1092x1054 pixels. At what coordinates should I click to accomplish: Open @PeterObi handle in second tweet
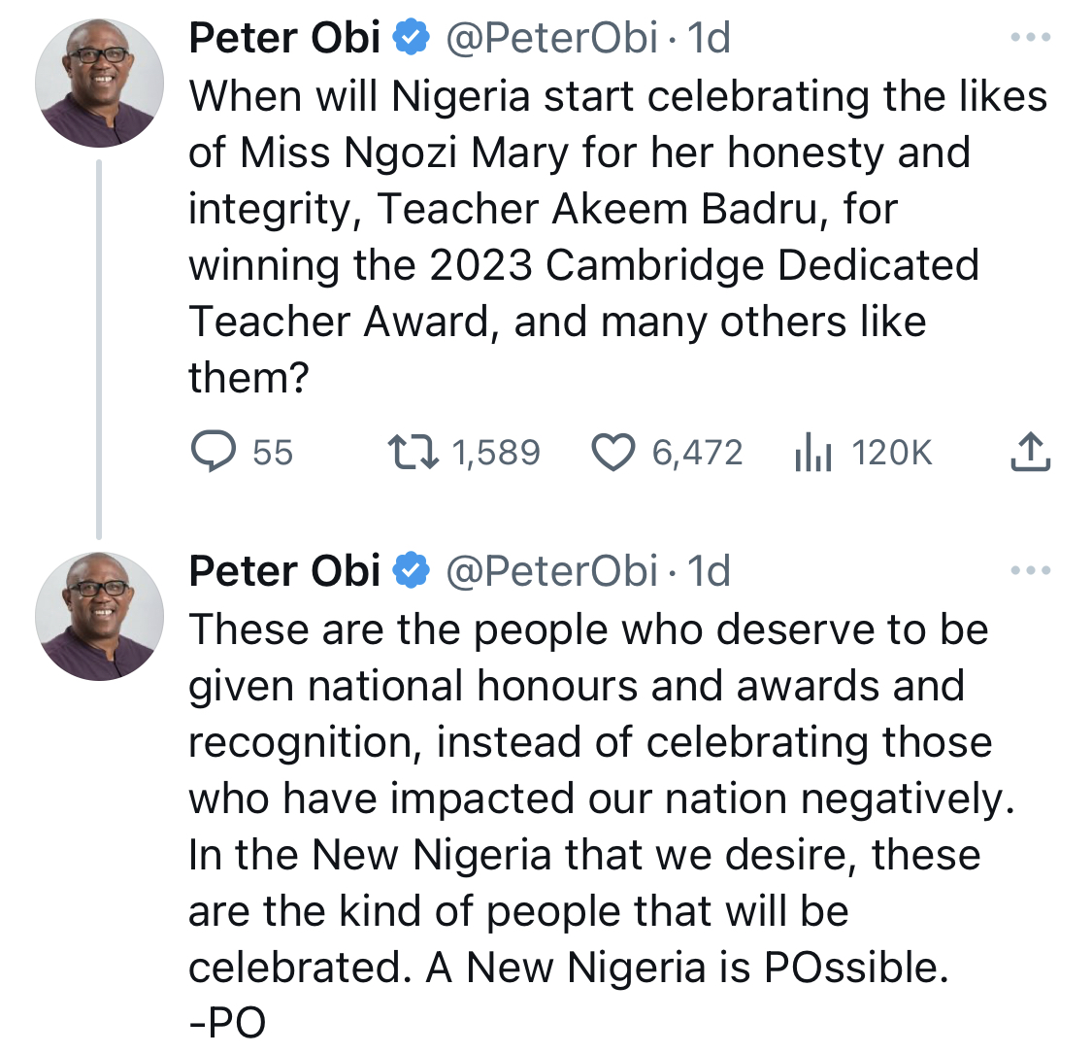click(x=551, y=571)
